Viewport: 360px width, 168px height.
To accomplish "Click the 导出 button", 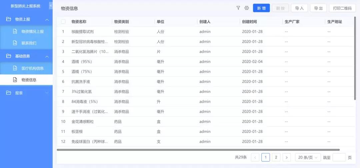I will 318,8.
